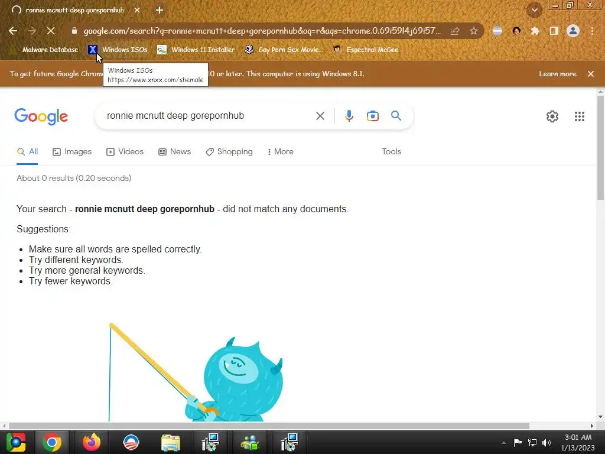Dismiss the Chrome update notification bar
The width and height of the screenshot is (605, 454).
click(591, 74)
